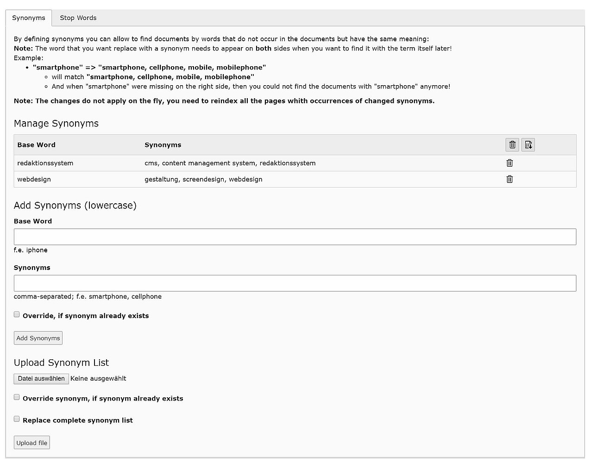Switch to the Stop Words tab
The image size is (591, 463).
point(78,18)
